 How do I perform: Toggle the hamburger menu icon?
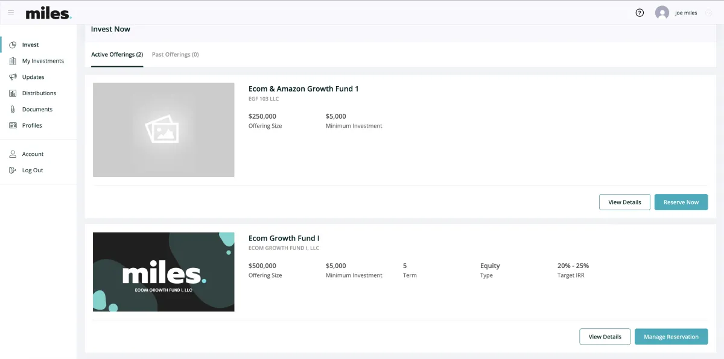11,12
